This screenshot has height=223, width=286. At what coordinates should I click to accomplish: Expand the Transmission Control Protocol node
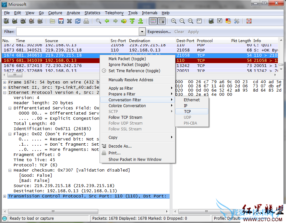(x=5, y=196)
